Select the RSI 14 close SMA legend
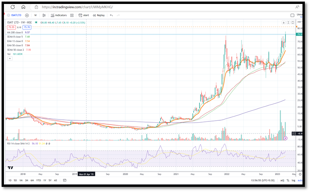The image size is (310, 192). (x=18, y=144)
